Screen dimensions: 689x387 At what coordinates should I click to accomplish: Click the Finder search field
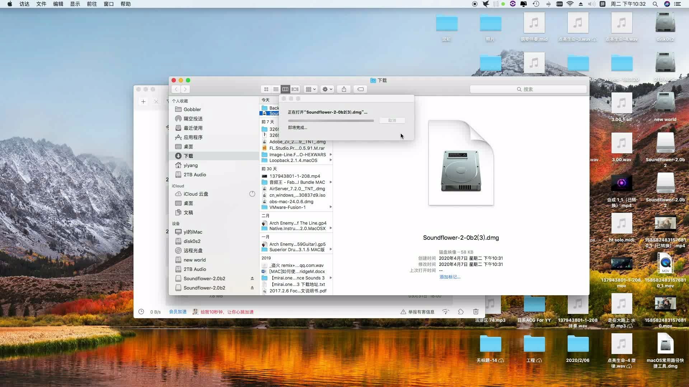[x=528, y=89]
